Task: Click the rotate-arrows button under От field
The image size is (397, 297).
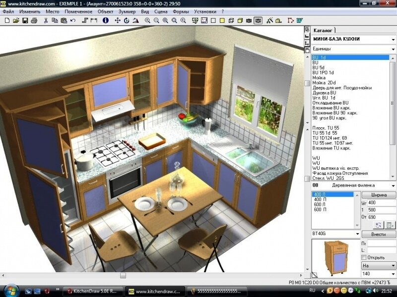Action: coord(379,225)
